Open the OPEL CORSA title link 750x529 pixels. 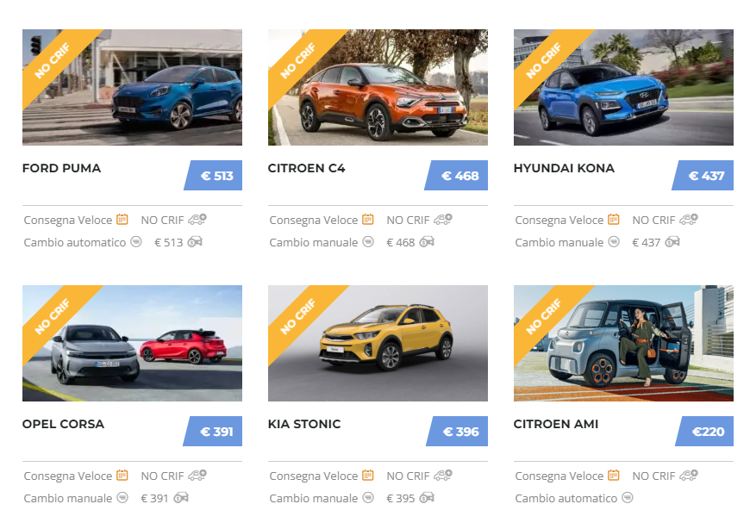[x=63, y=424]
